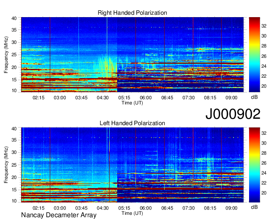This screenshot has width=271, height=220.
Task: Click 25 MHz tick of Right Handed plot
Action: [x=14, y=55]
